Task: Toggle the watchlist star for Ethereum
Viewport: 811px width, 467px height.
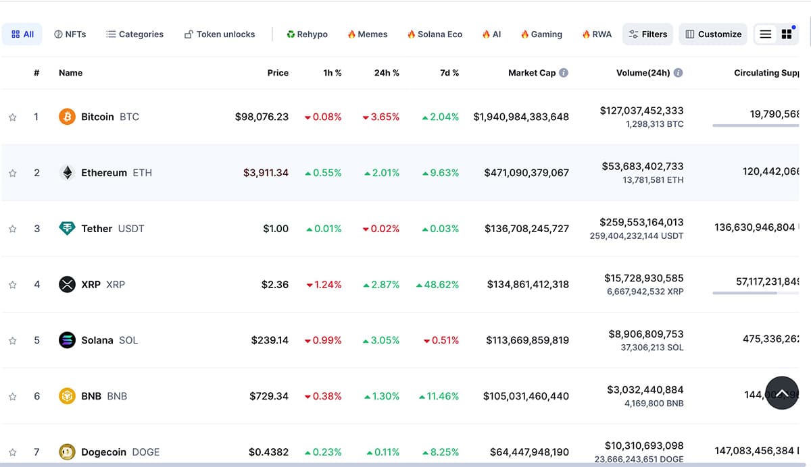Action: coord(12,173)
